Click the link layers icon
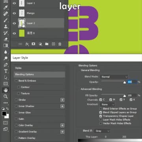This screenshot has width=142, height=142. coord(20,44)
